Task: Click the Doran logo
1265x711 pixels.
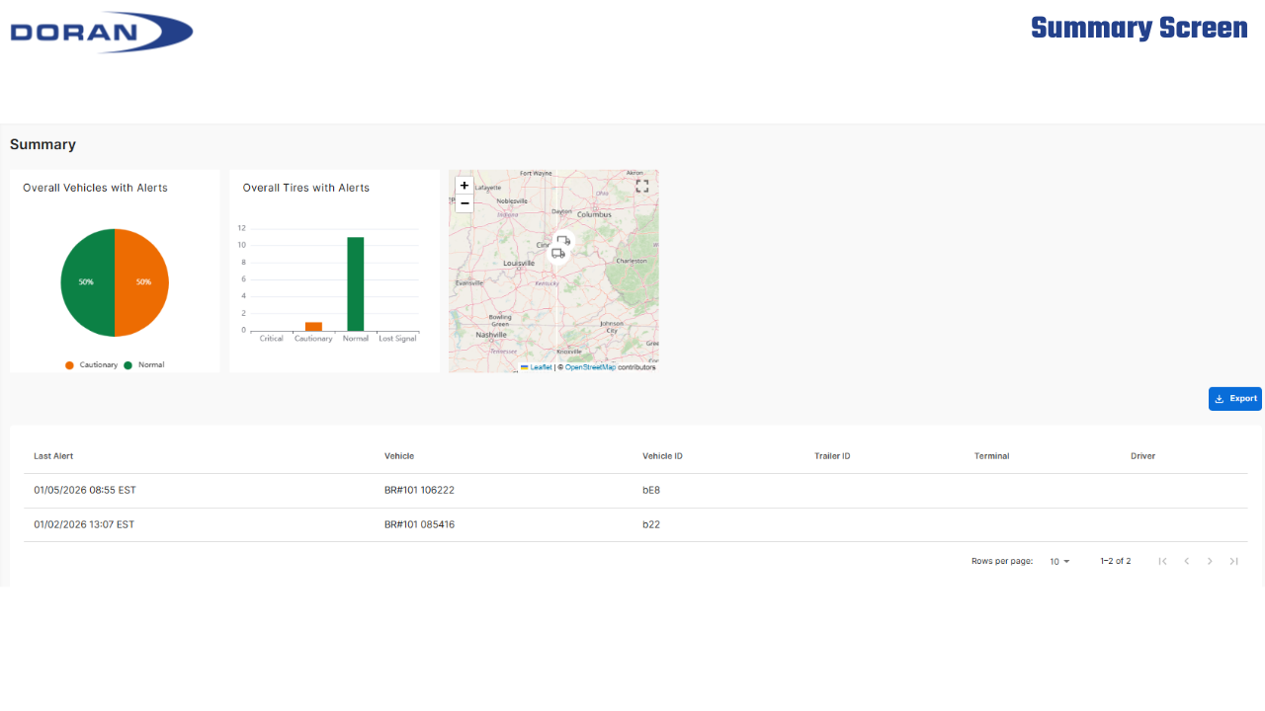Action: [x=102, y=32]
